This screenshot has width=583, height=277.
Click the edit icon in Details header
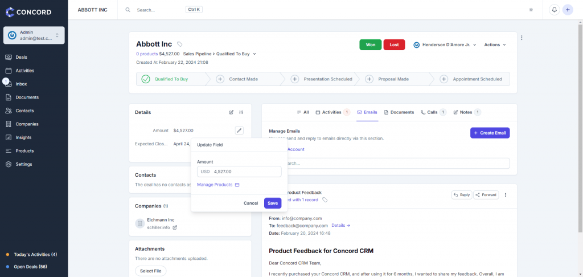(231, 112)
